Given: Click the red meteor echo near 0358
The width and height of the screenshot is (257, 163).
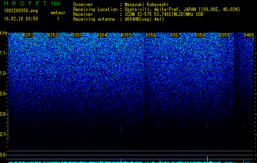Looking at the screenshot, I should tap(207, 126).
